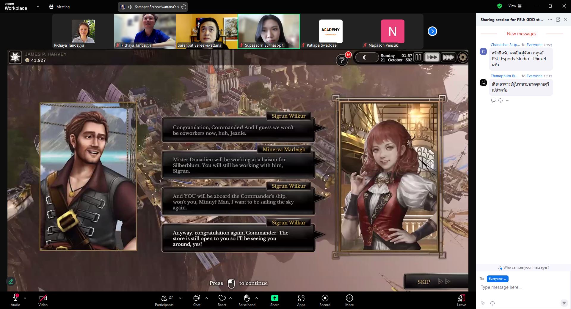Click the green Share screen icon
The image size is (571, 309).
274,298
